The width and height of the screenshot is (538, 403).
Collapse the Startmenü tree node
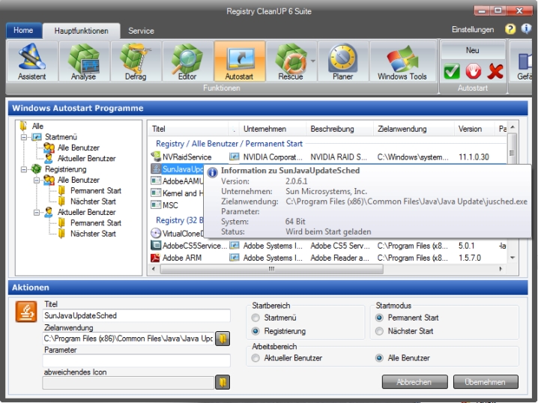pyautogui.click(x=24, y=138)
